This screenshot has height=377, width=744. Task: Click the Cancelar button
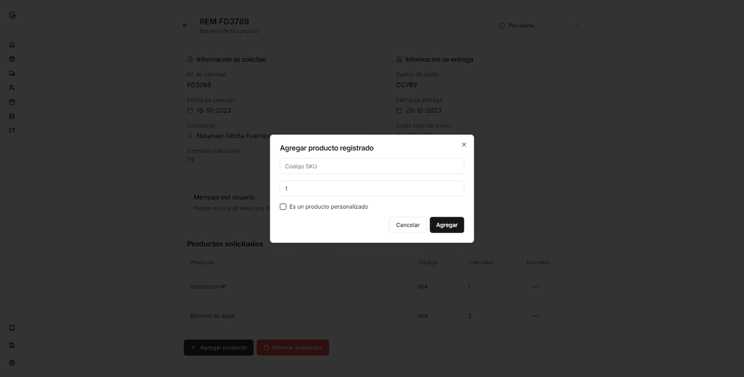point(408,225)
